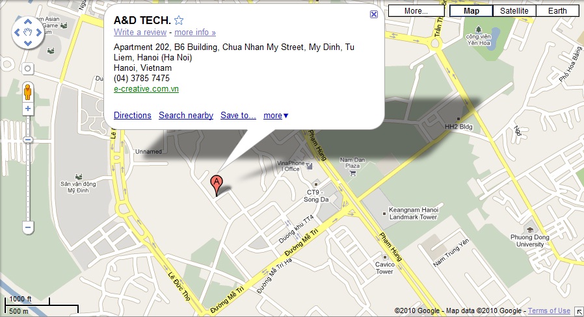Close the A&D TECH. info window

(373, 14)
